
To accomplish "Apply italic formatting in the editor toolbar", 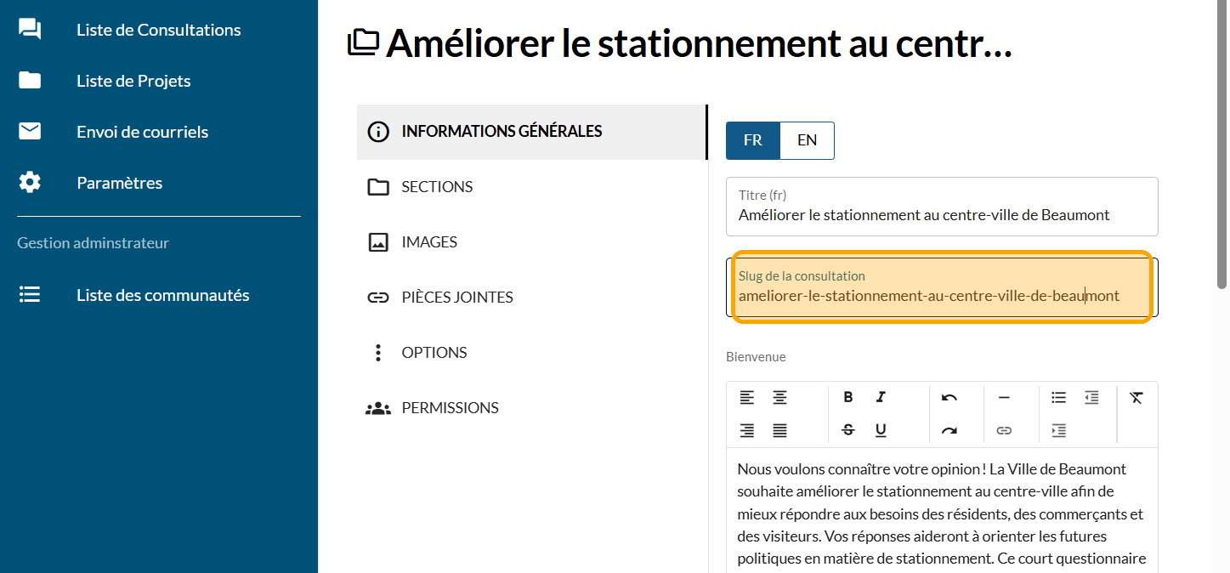I will pos(881,397).
